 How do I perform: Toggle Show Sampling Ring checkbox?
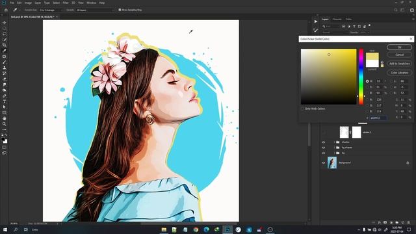point(120,10)
